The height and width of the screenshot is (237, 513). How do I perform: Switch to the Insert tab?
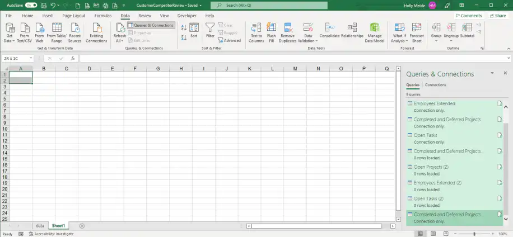pos(48,16)
